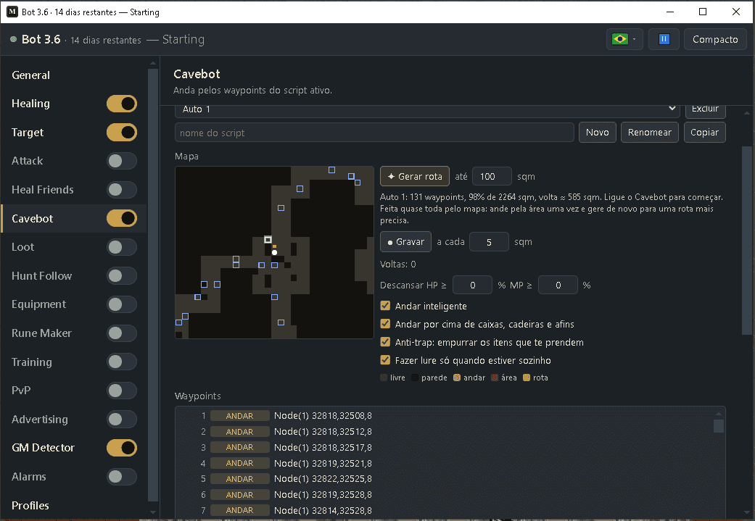Click the a cada sqm field showing 5

489,242
